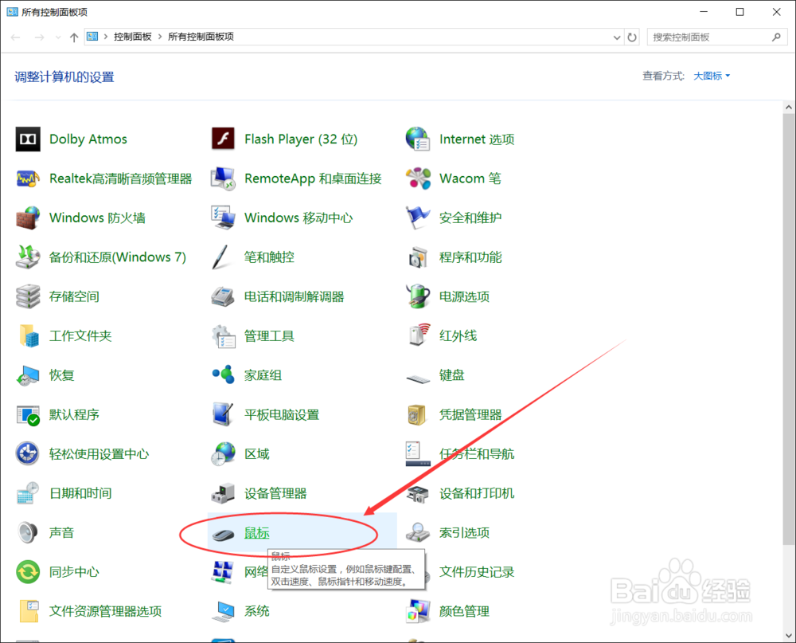
Task: Open the Internet 选项 globe icon
Action: click(418, 139)
